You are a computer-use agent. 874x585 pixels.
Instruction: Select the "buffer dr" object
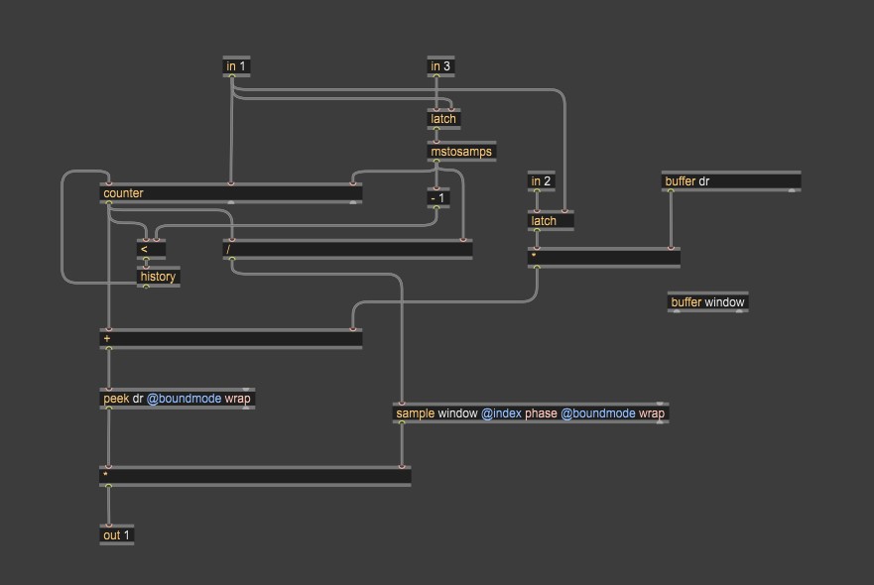731,181
